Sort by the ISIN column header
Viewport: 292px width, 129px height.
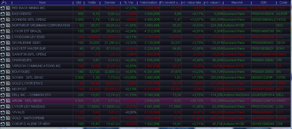(264, 3)
